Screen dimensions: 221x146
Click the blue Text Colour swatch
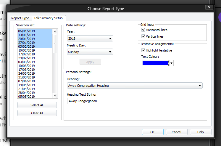[155, 63]
